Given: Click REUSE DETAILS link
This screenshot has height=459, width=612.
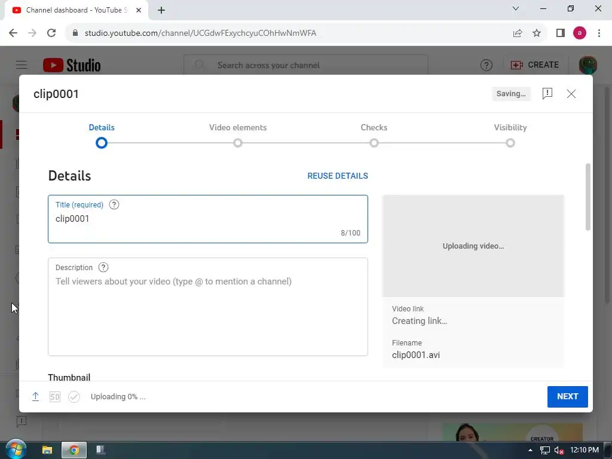Looking at the screenshot, I should tap(338, 176).
